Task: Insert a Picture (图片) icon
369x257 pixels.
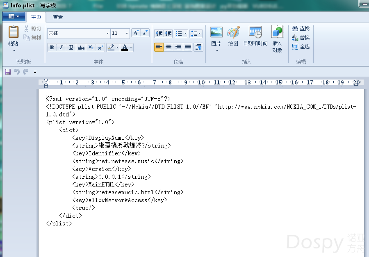Action: click(216, 32)
